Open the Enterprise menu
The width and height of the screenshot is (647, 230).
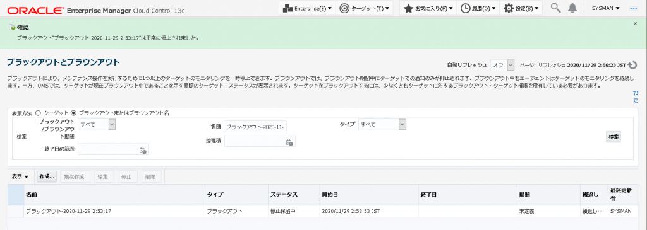coord(307,8)
